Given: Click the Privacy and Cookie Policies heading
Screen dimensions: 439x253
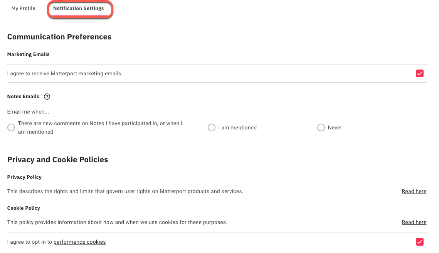Looking at the screenshot, I should tap(57, 160).
